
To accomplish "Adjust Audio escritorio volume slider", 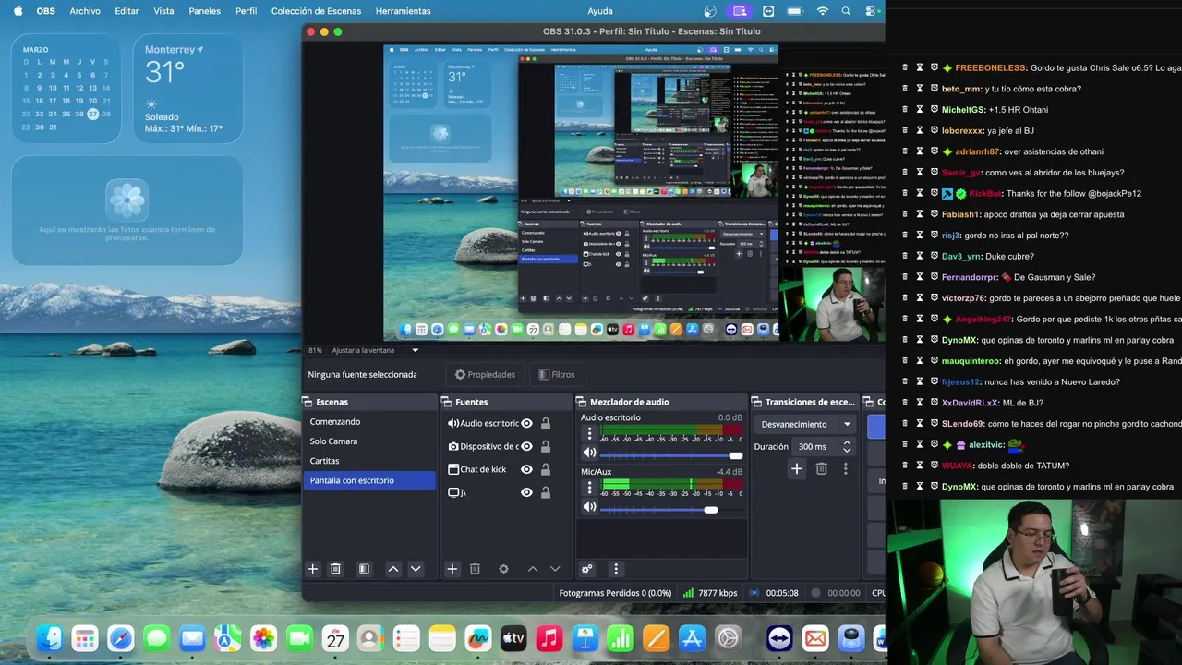I will 671,454.
